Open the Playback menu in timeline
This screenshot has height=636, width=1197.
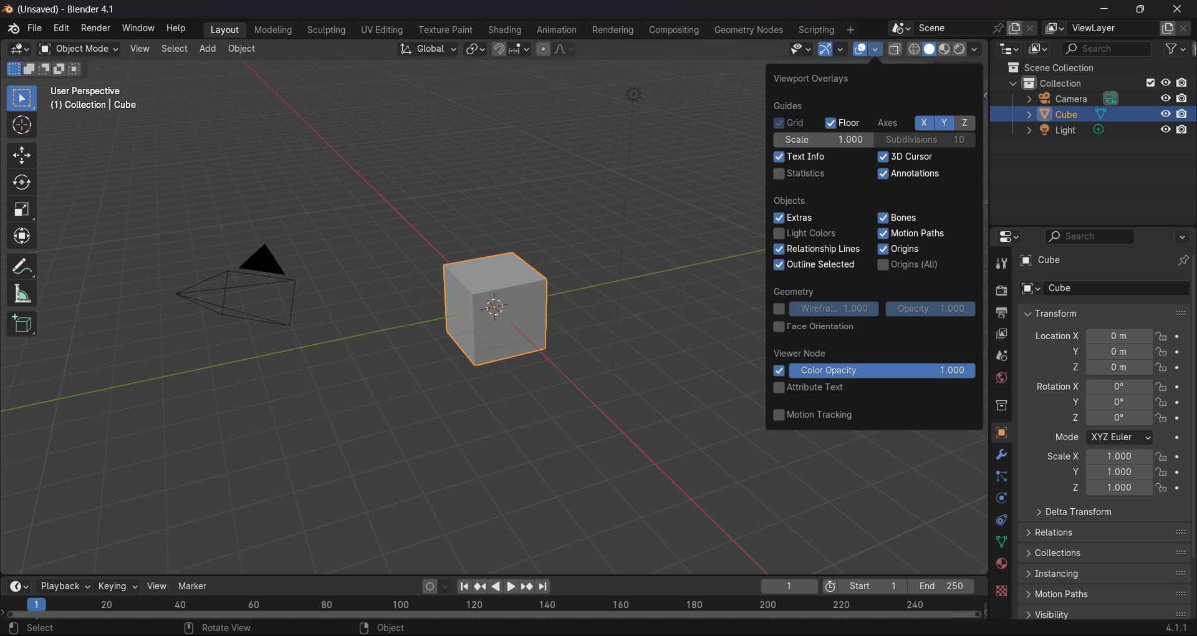pos(65,586)
